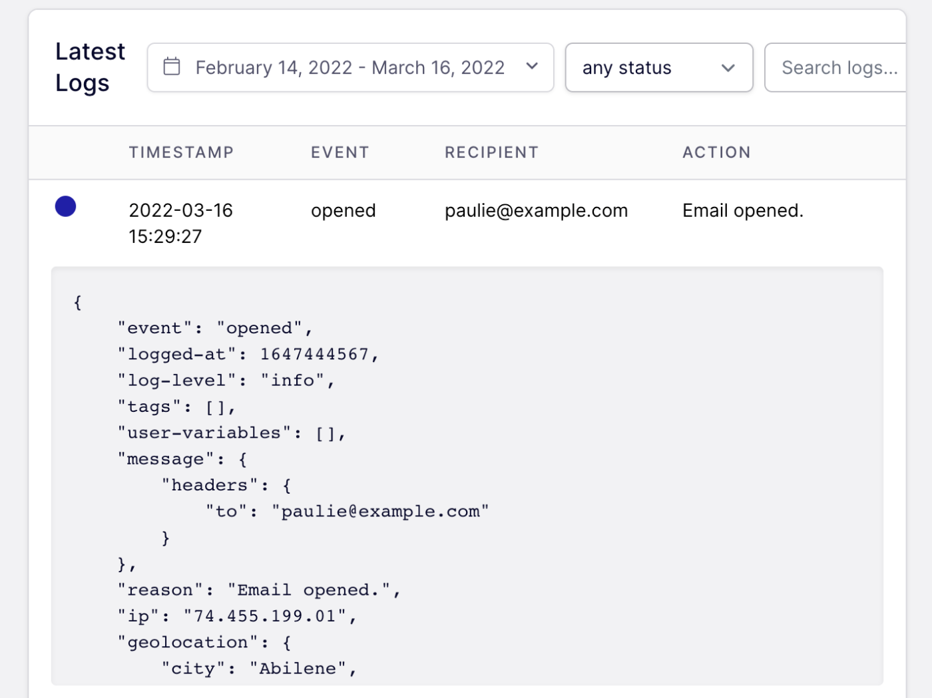The height and width of the screenshot is (698, 932).
Task: Select the paulie@example.com recipient cell
Action: click(x=536, y=211)
